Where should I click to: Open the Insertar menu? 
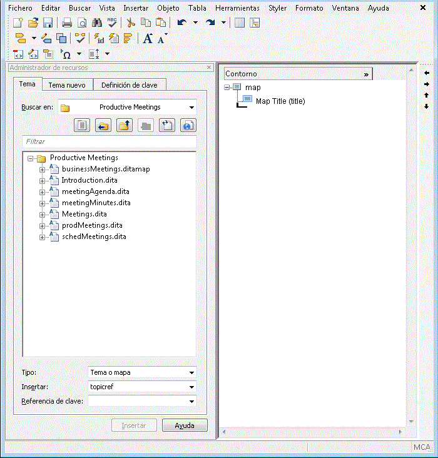(x=136, y=8)
